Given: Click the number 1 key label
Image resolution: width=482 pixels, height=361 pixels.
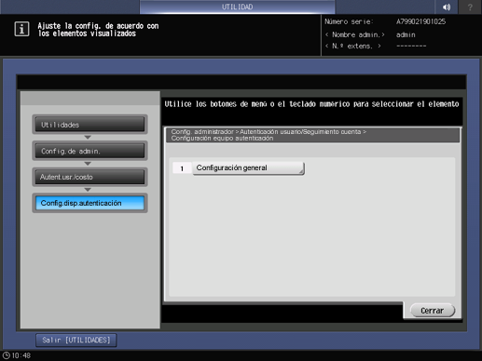Looking at the screenshot, I should [182, 168].
